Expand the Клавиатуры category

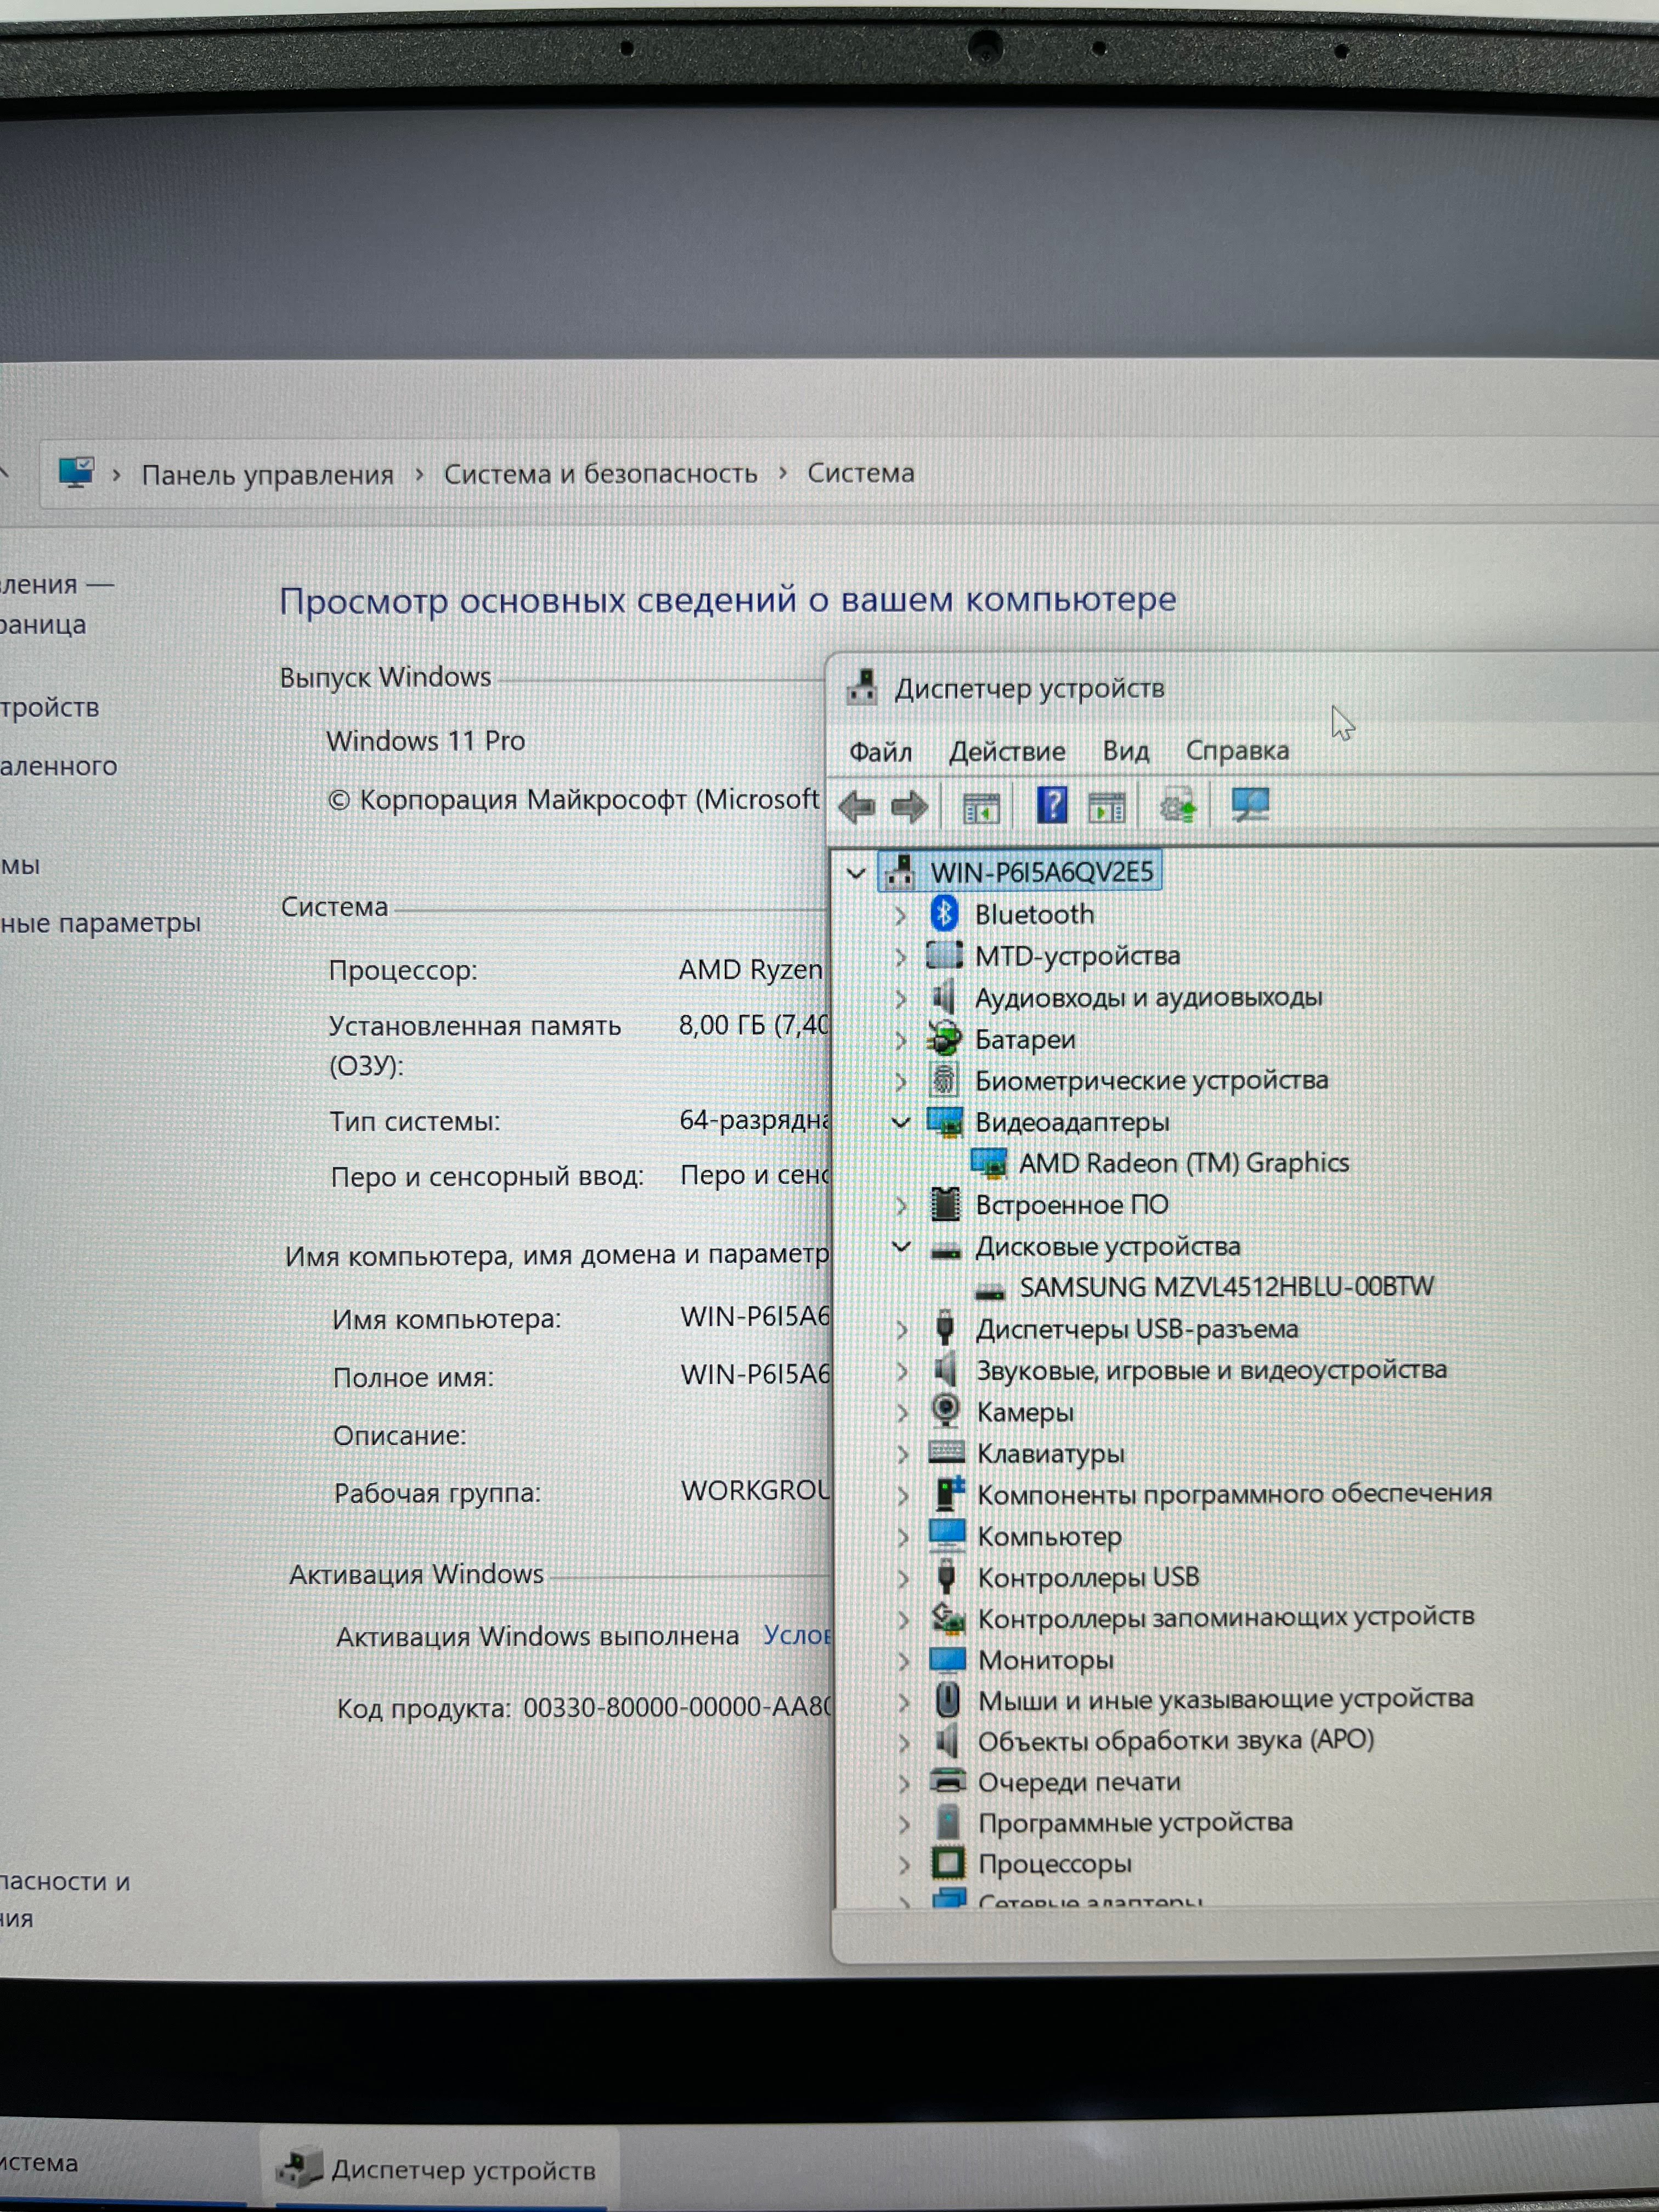pyautogui.click(x=902, y=1453)
